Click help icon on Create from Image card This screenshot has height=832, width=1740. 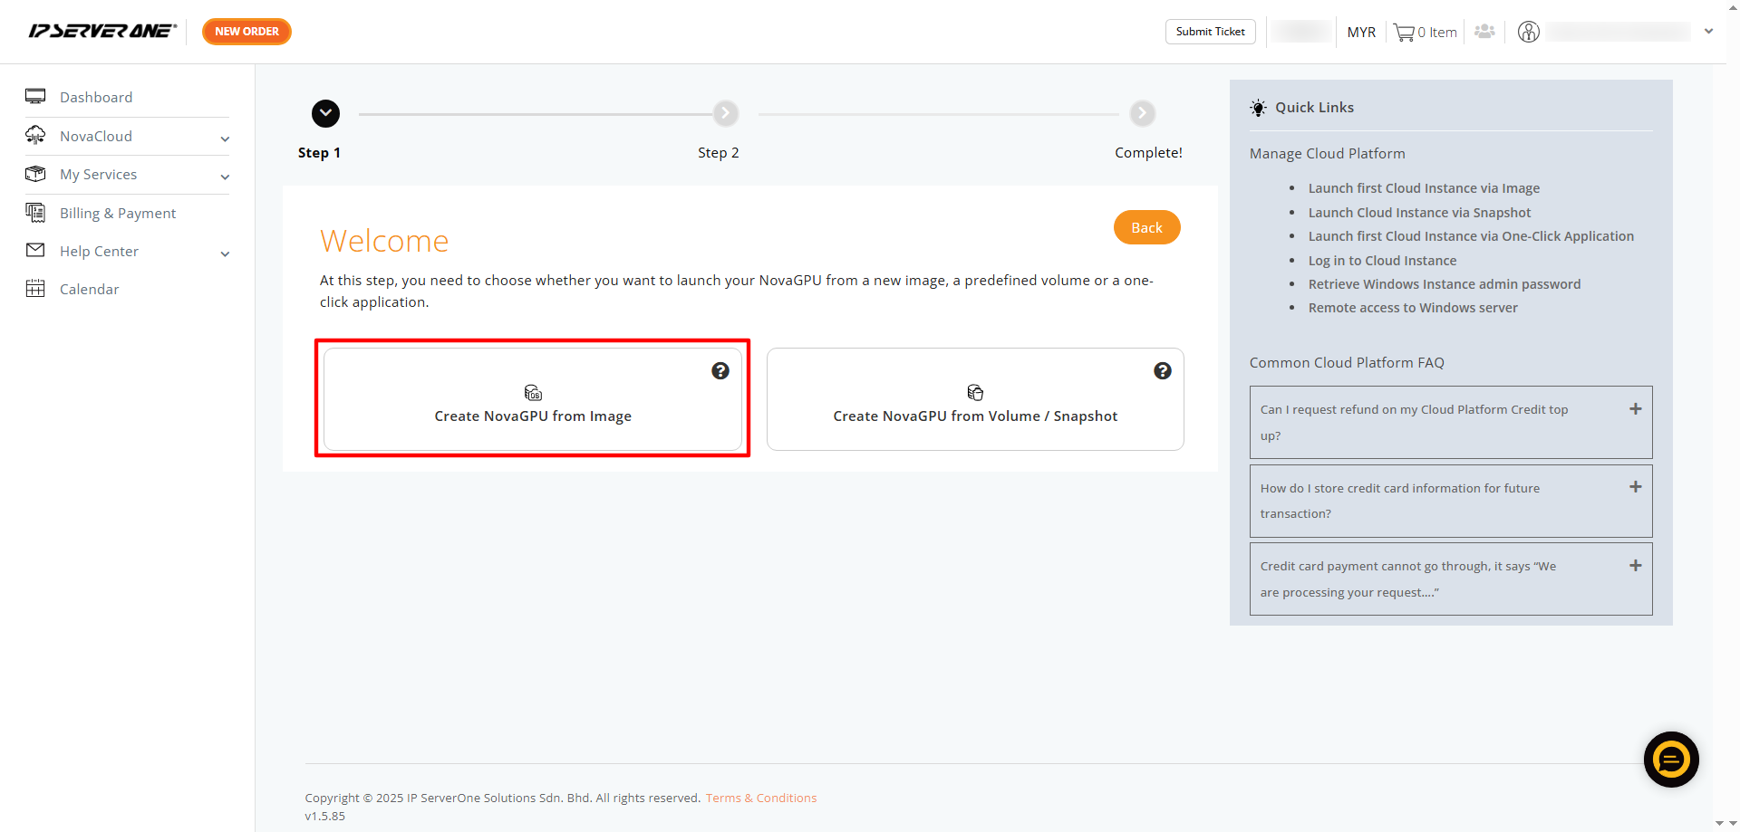(x=720, y=370)
